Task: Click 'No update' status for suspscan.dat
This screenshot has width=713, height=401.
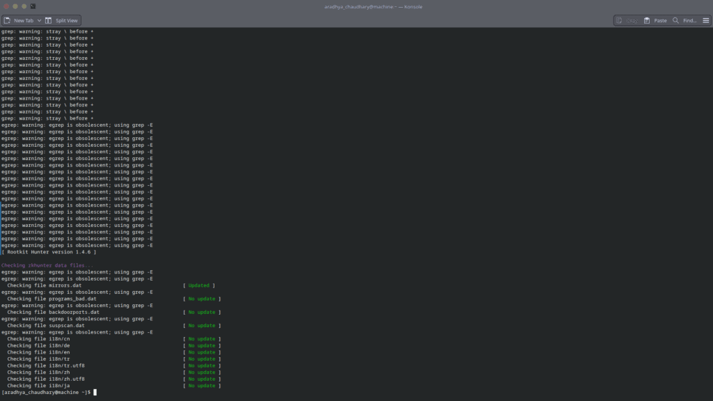Action: pyautogui.click(x=202, y=326)
